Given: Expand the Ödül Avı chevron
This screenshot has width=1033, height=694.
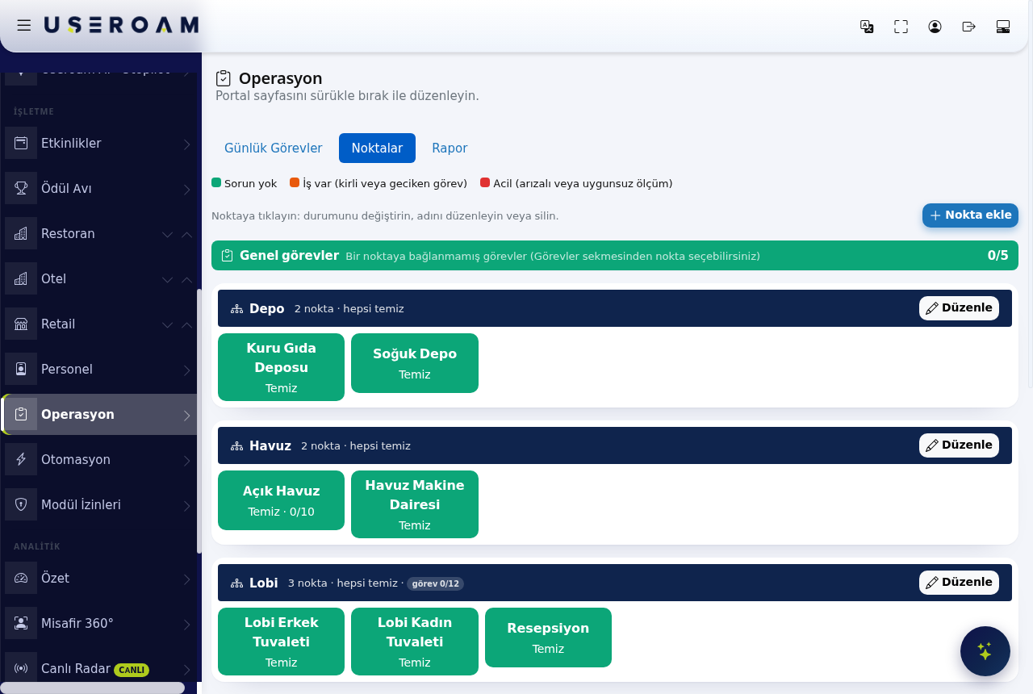Looking at the screenshot, I should pyautogui.click(x=186, y=190).
